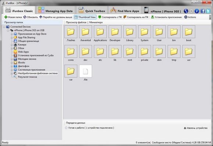The width and height of the screenshot is (213, 146).
Task: Expand the App File Sharing node
Action: pyautogui.click(x=12, y=37)
